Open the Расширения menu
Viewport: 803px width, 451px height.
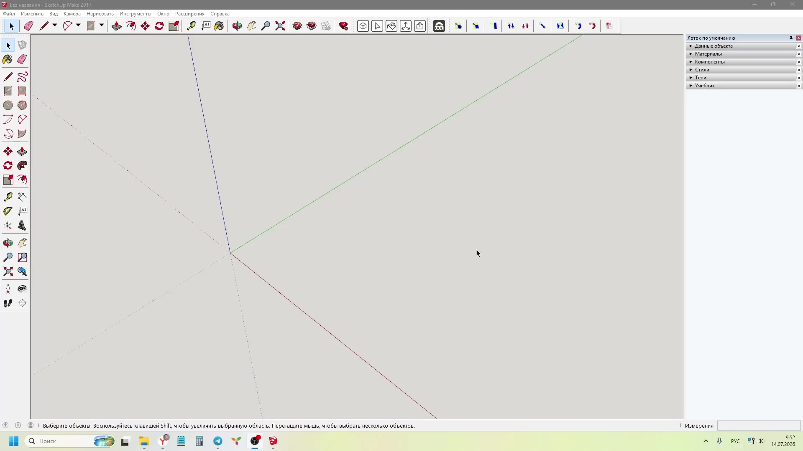pyautogui.click(x=190, y=14)
